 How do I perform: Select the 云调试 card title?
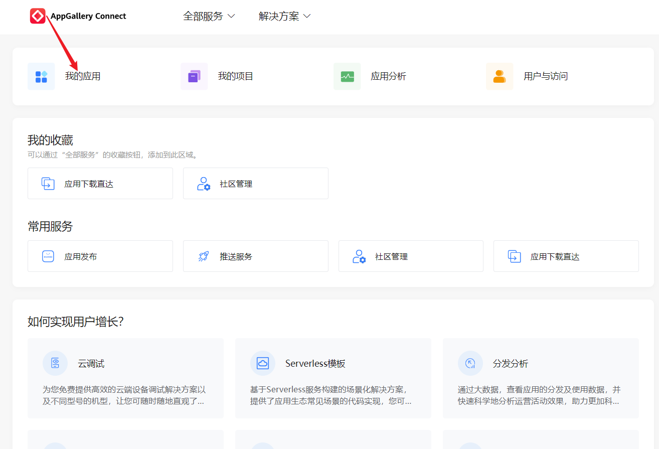tap(91, 364)
